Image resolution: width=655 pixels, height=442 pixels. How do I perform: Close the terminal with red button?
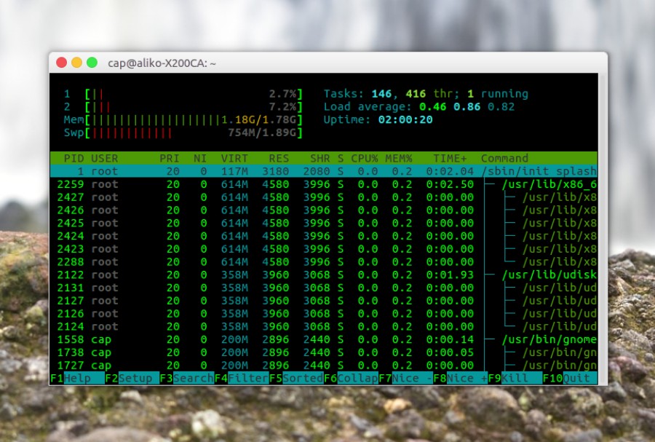61,63
